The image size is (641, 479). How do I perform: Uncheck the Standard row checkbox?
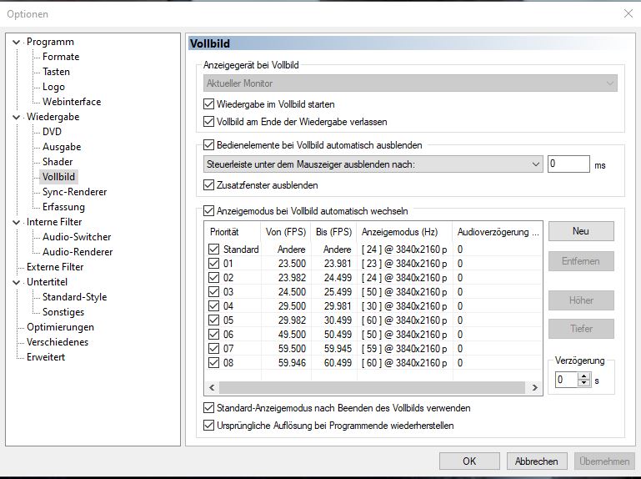[213, 249]
